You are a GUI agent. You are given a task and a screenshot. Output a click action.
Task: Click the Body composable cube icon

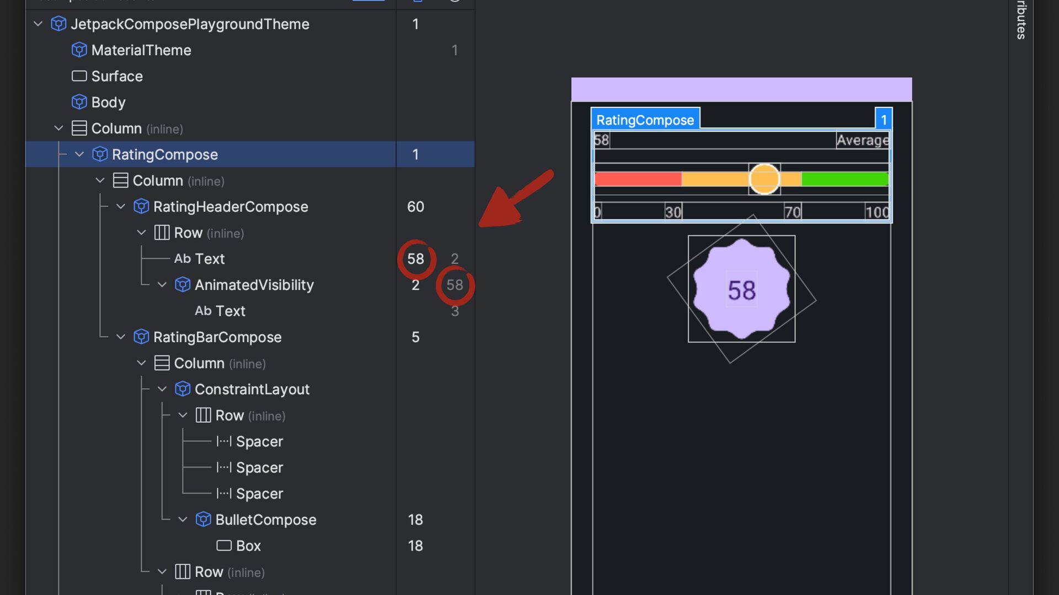tap(79, 102)
